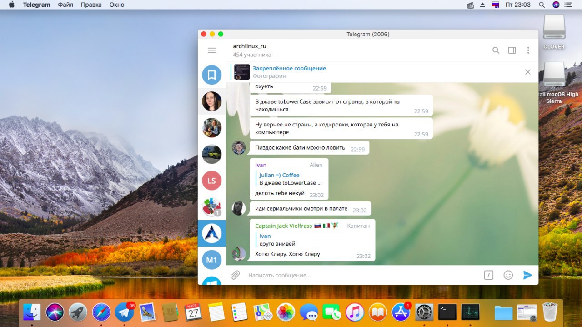Open the three-dot chat options menu
The width and height of the screenshot is (582, 327).
click(x=528, y=50)
